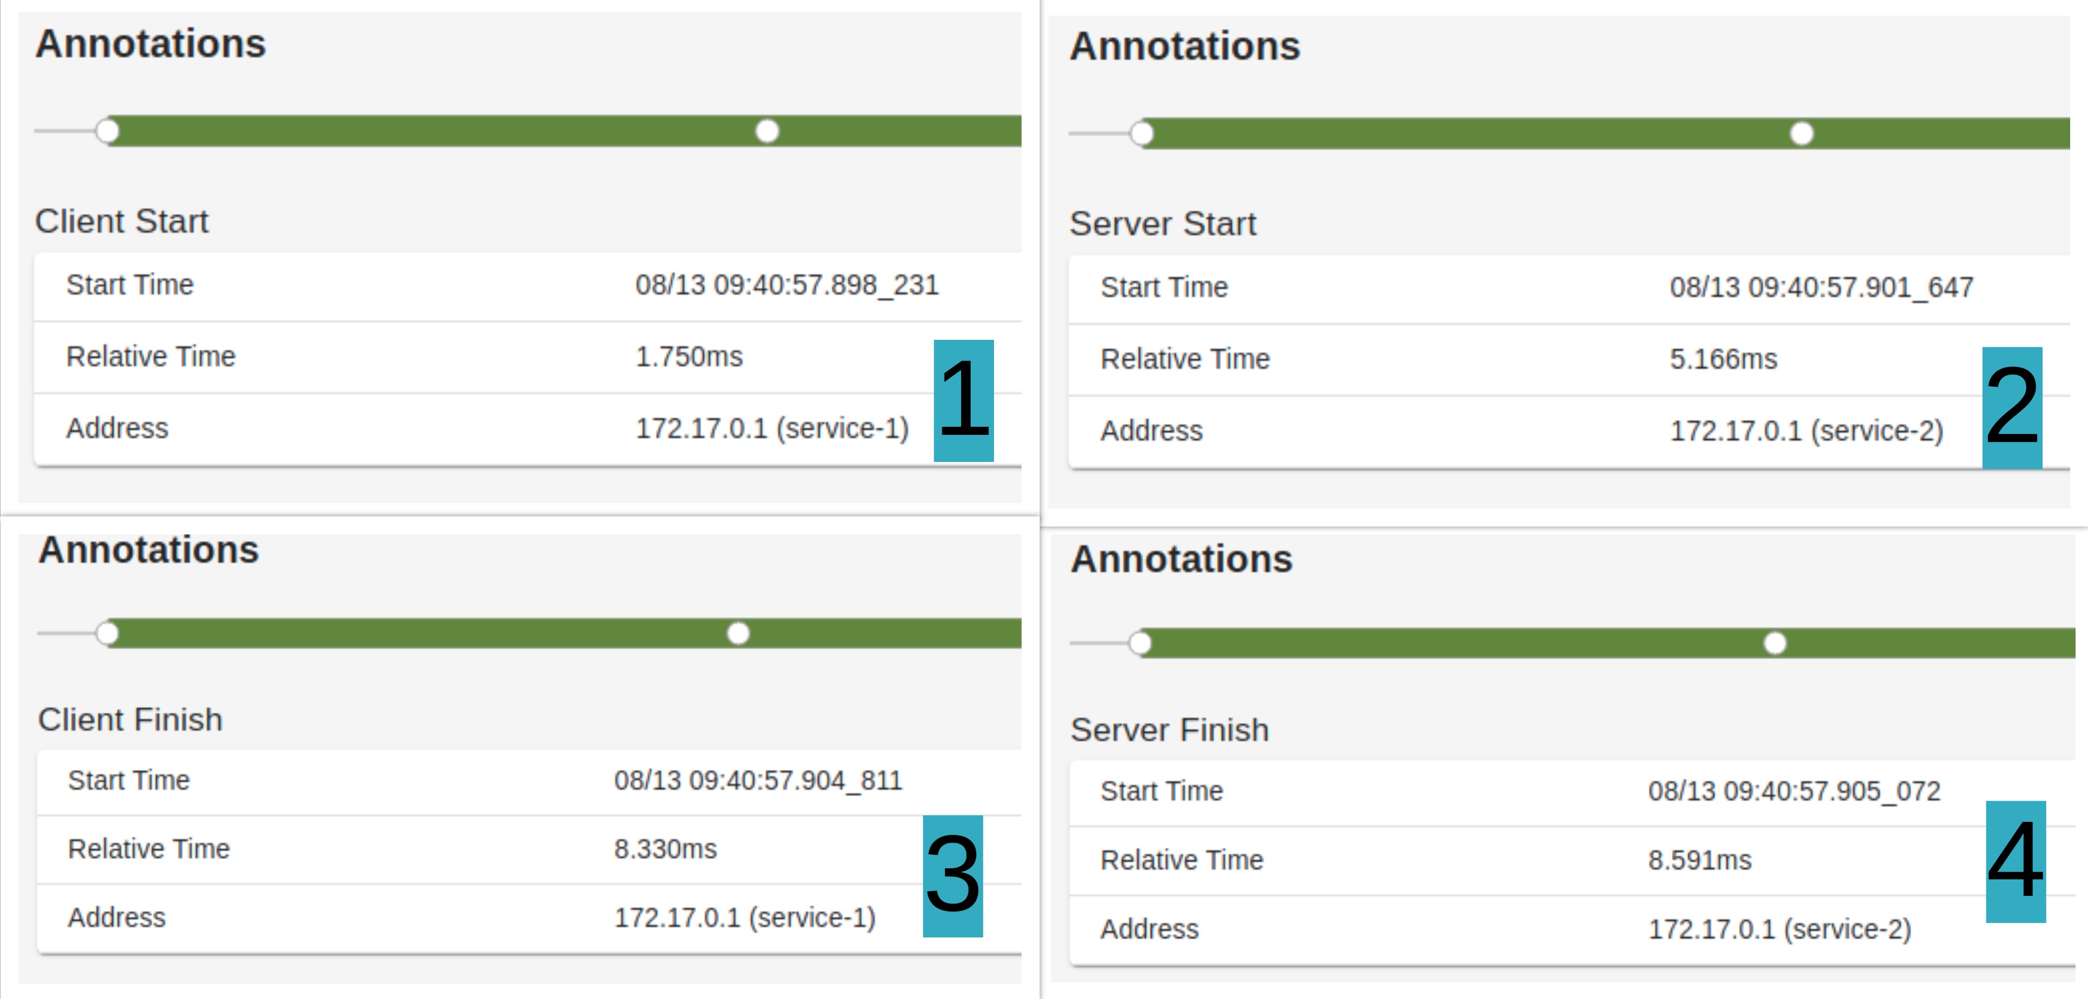Click first timeline marker above Client Start
Screen dimensions: 2088x999
pos(108,130)
